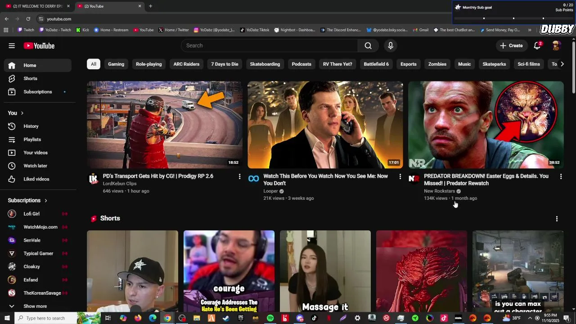Screen dimensions: 576x324
Task: Reload the page
Action: point(28,19)
